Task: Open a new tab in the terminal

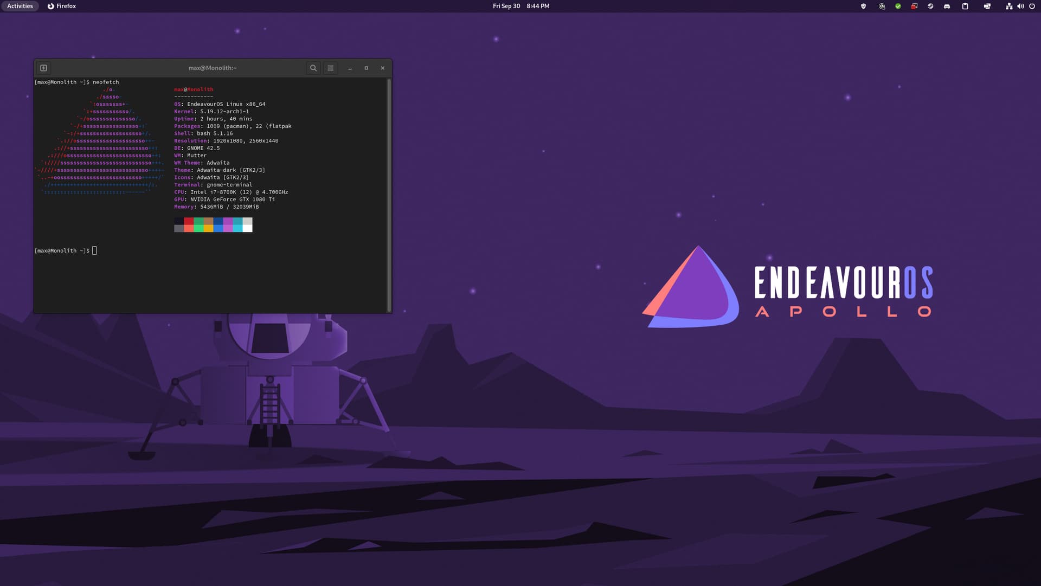Action: pos(44,68)
